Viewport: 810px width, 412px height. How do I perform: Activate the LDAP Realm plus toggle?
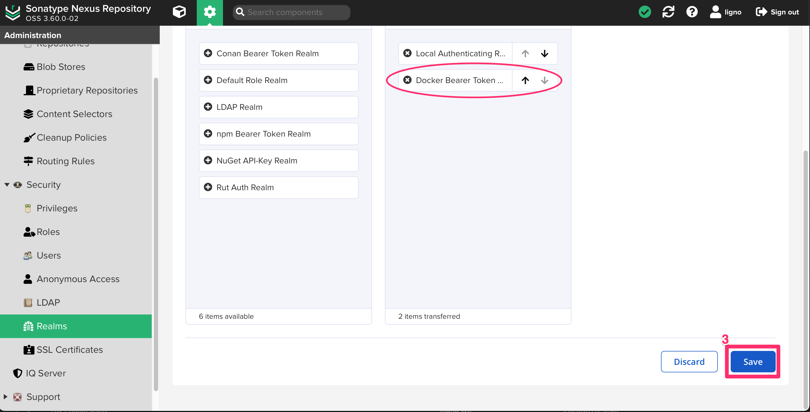pos(208,107)
